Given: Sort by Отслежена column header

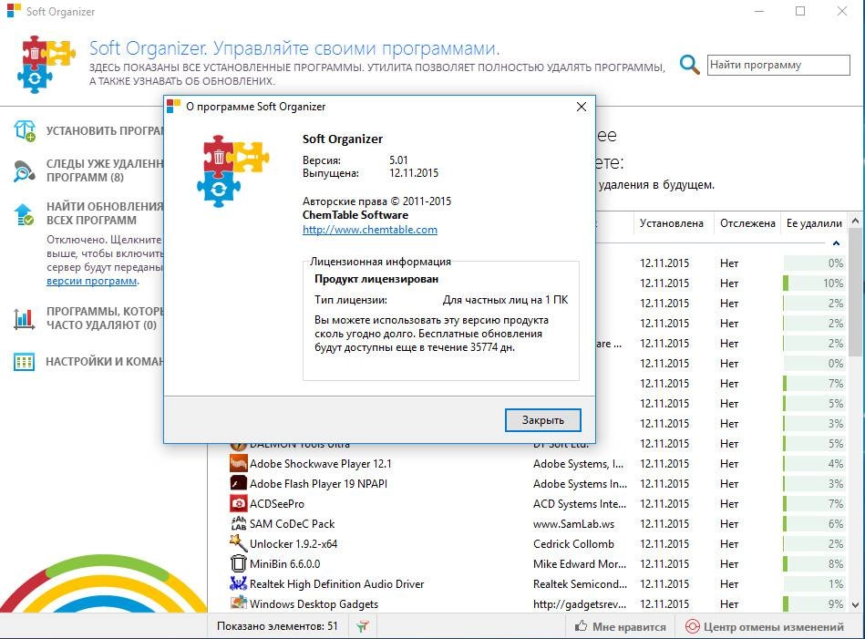Looking at the screenshot, I should click(747, 223).
